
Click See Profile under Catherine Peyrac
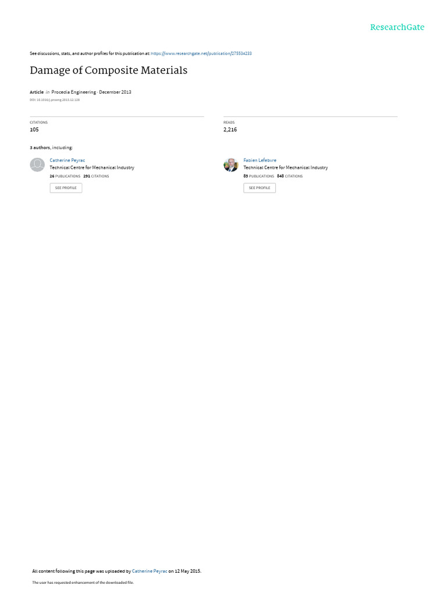[66, 188]
